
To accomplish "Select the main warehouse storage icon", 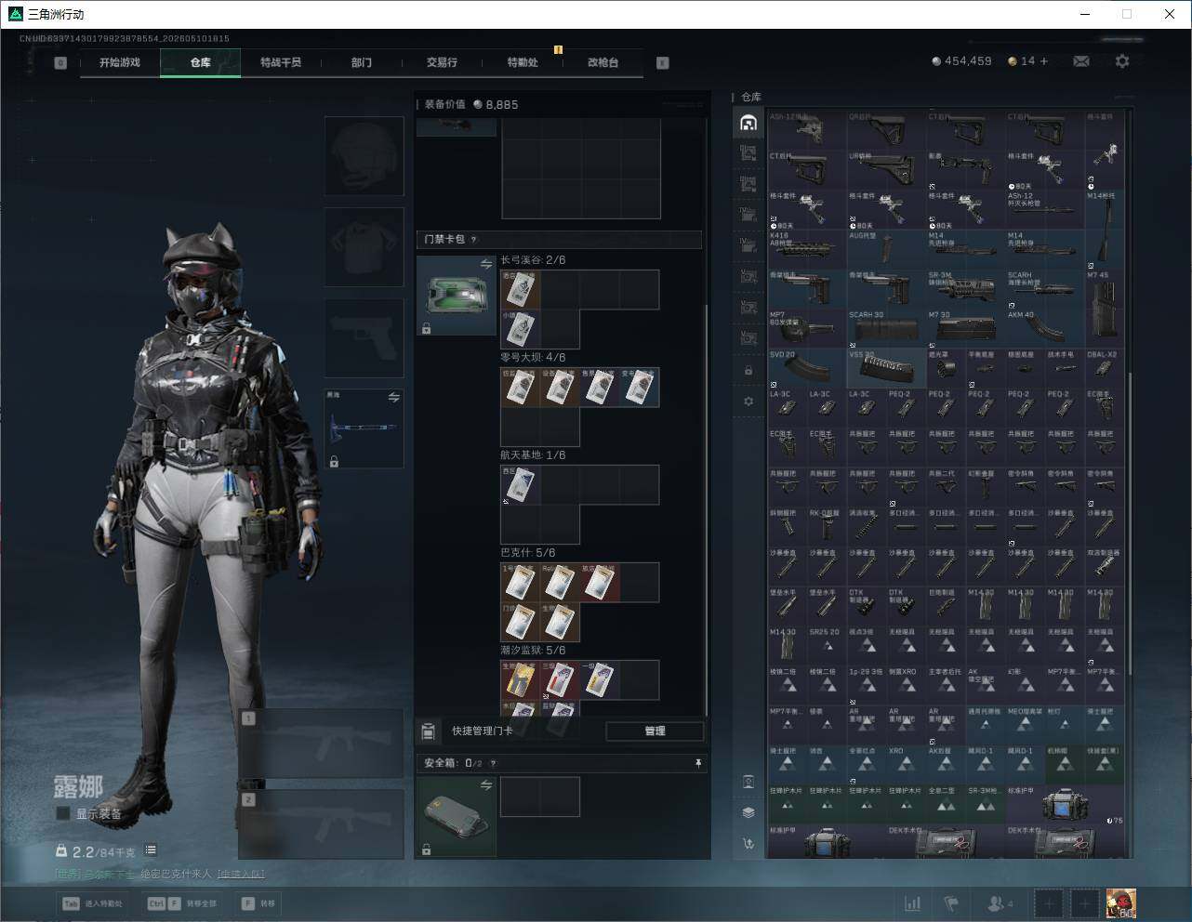I will (x=748, y=123).
